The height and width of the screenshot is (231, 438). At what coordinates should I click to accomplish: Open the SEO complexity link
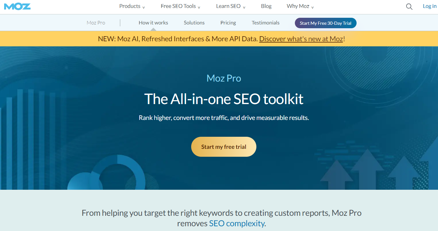237,223
